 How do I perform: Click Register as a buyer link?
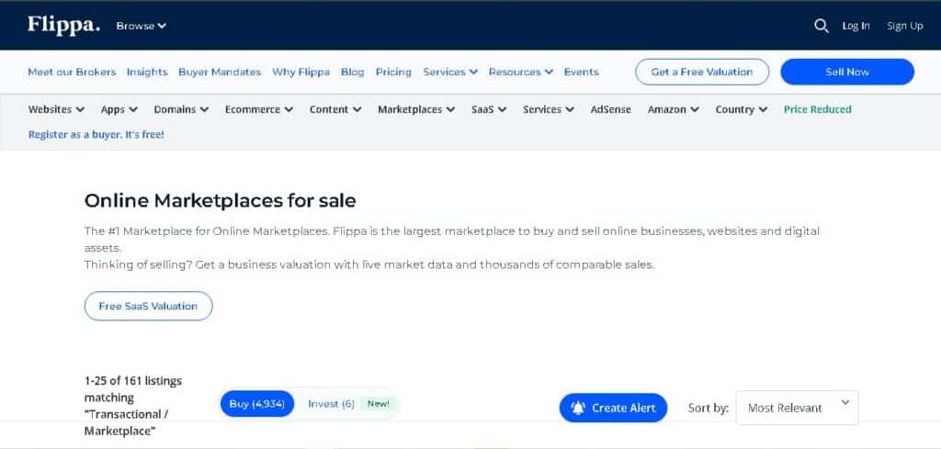(96, 135)
